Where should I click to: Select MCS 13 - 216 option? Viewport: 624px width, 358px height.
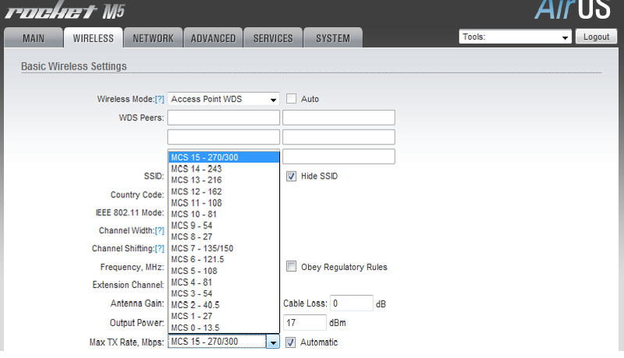tap(224, 180)
